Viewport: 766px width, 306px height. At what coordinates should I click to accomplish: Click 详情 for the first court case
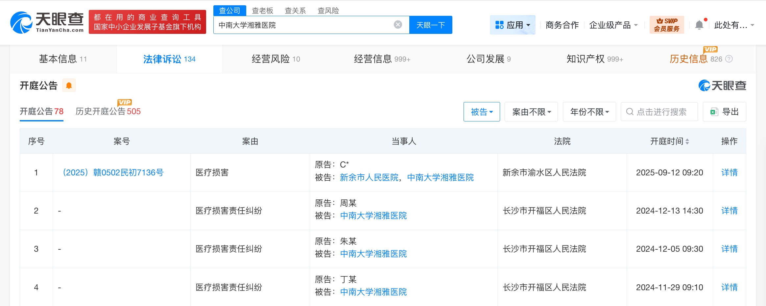(x=729, y=172)
